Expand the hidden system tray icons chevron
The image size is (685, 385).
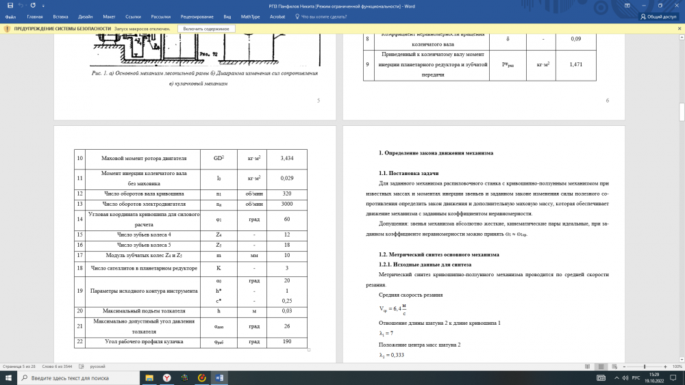pyautogui.click(x=616, y=378)
